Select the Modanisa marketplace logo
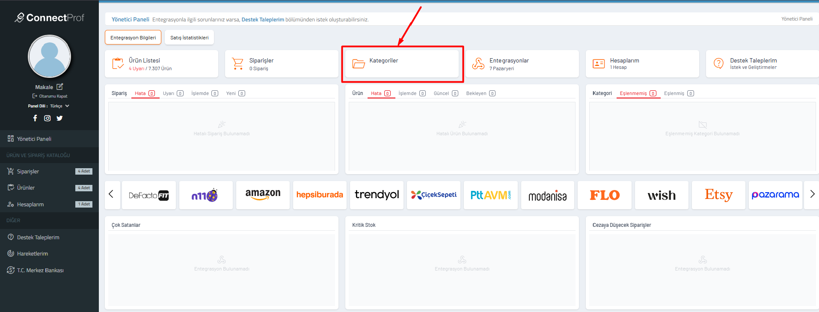This screenshot has width=819, height=312. (548, 195)
